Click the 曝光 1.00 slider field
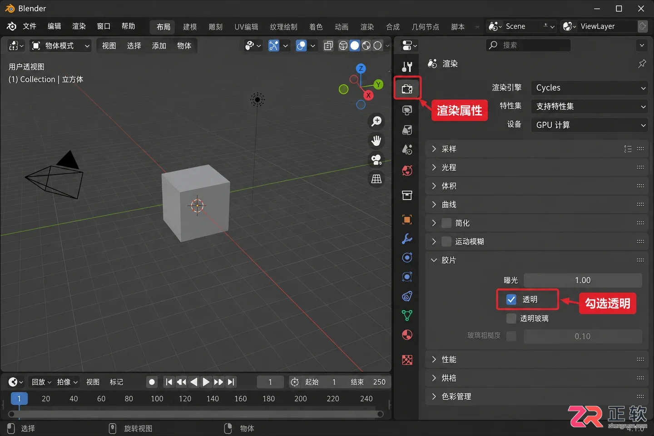Image resolution: width=654 pixels, height=436 pixels. coord(583,280)
